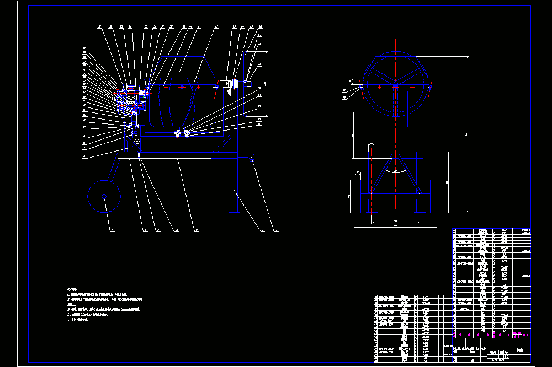Select the technical requirements notes block

[x=104, y=304]
